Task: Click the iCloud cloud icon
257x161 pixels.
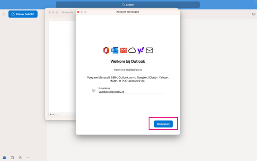Action: (x=132, y=50)
